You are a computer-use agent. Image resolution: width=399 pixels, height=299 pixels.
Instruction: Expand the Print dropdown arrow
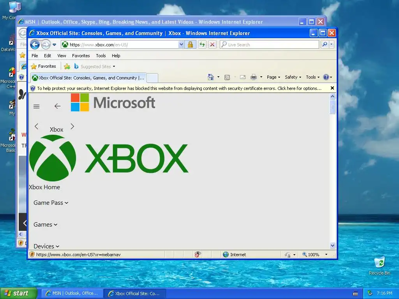(261, 77)
